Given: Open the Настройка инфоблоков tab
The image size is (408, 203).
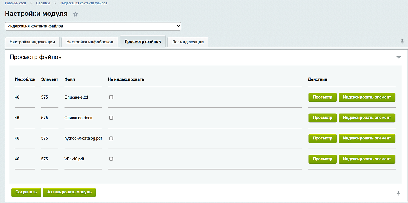Looking at the screenshot, I should [90, 42].
